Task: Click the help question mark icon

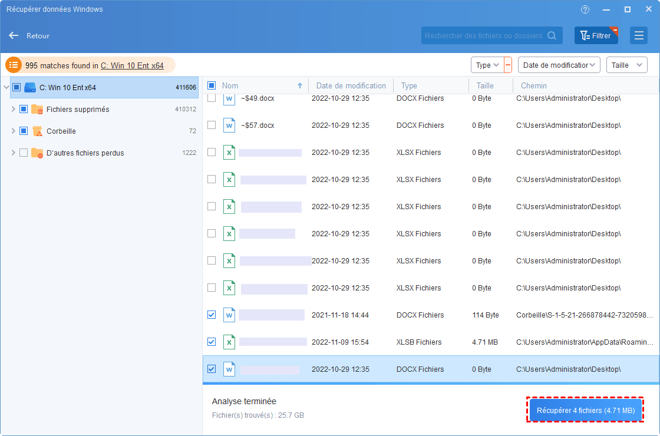Action: (x=585, y=9)
